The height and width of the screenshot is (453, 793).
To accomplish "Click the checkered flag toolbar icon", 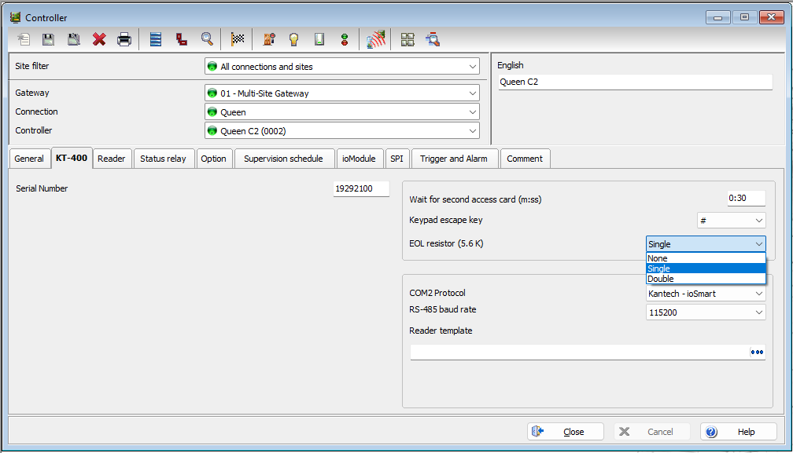I will point(238,39).
